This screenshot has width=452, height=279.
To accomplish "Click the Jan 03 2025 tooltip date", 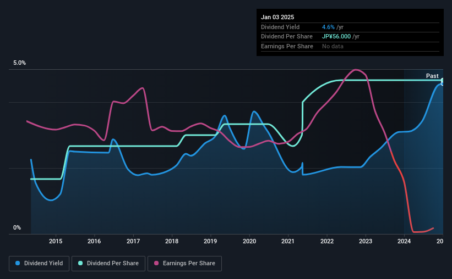I will pyautogui.click(x=277, y=17).
